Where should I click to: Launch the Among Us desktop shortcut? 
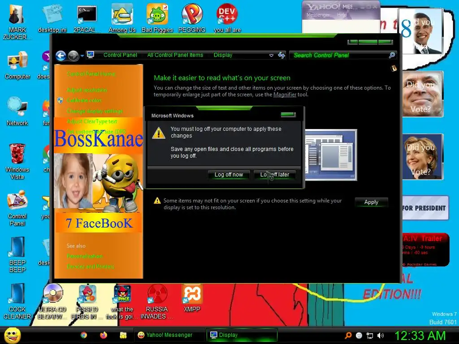122,18
